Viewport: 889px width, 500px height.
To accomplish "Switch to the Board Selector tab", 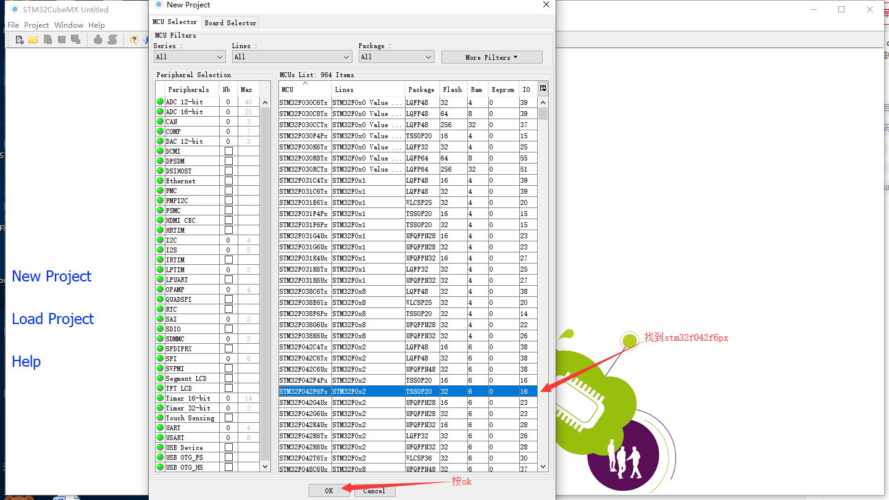I will (x=230, y=22).
